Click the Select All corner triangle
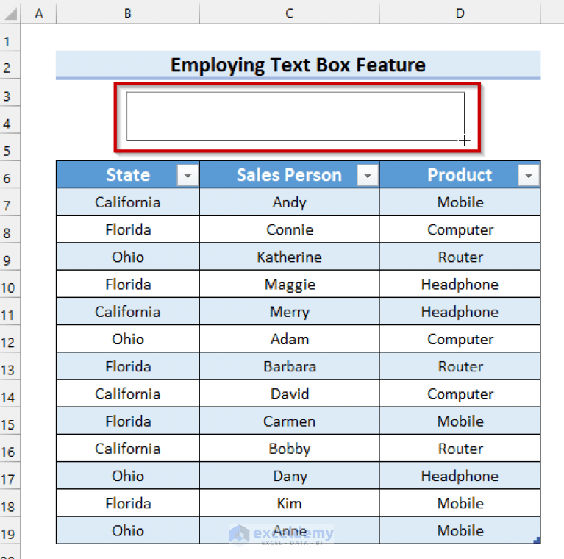The width and height of the screenshot is (564, 559). pyautogui.click(x=11, y=14)
